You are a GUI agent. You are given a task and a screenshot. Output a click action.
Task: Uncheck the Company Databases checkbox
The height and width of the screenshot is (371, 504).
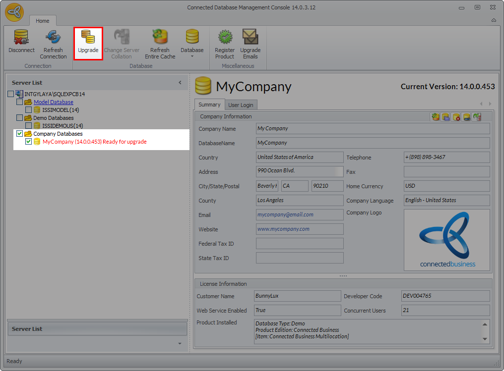(x=20, y=134)
